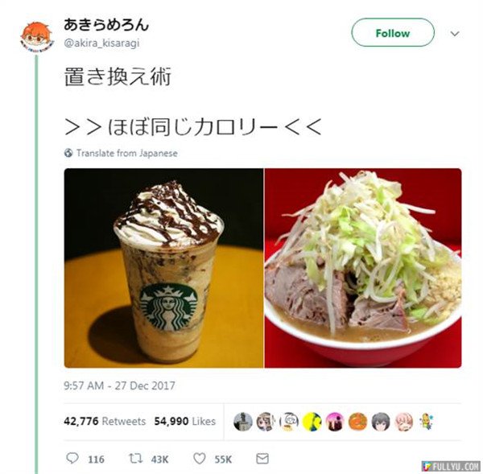Screen dimensions: 483x474
Task: Expand the tweet options chevron
Action: (455, 33)
